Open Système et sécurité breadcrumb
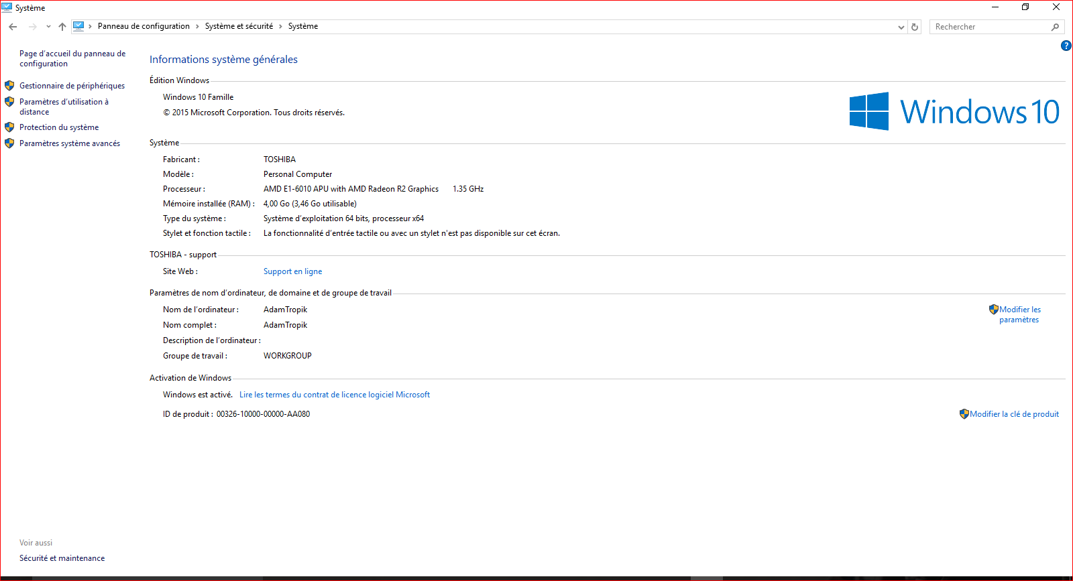The height and width of the screenshot is (581, 1073). pyautogui.click(x=239, y=26)
